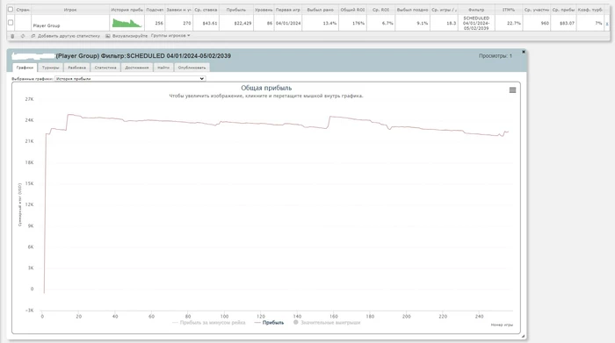Switch to the Найти tab
The width and height of the screenshot is (615, 343).
(163, 68)
